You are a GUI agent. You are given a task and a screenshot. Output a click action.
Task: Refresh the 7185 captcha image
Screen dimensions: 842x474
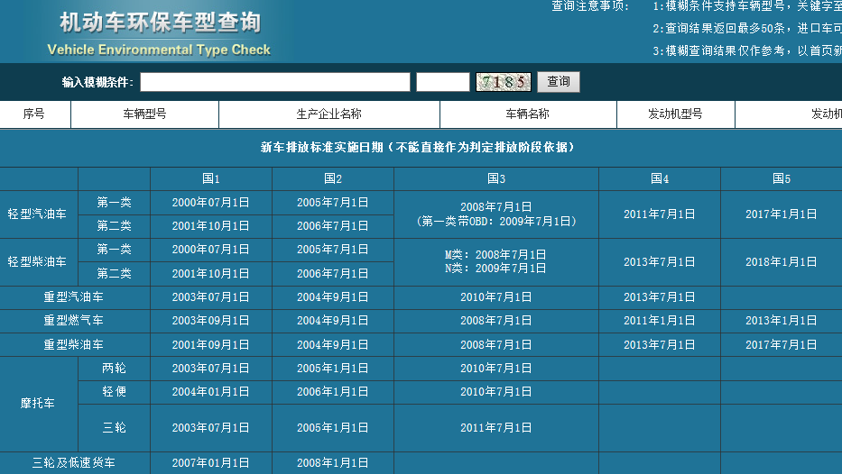504,82
